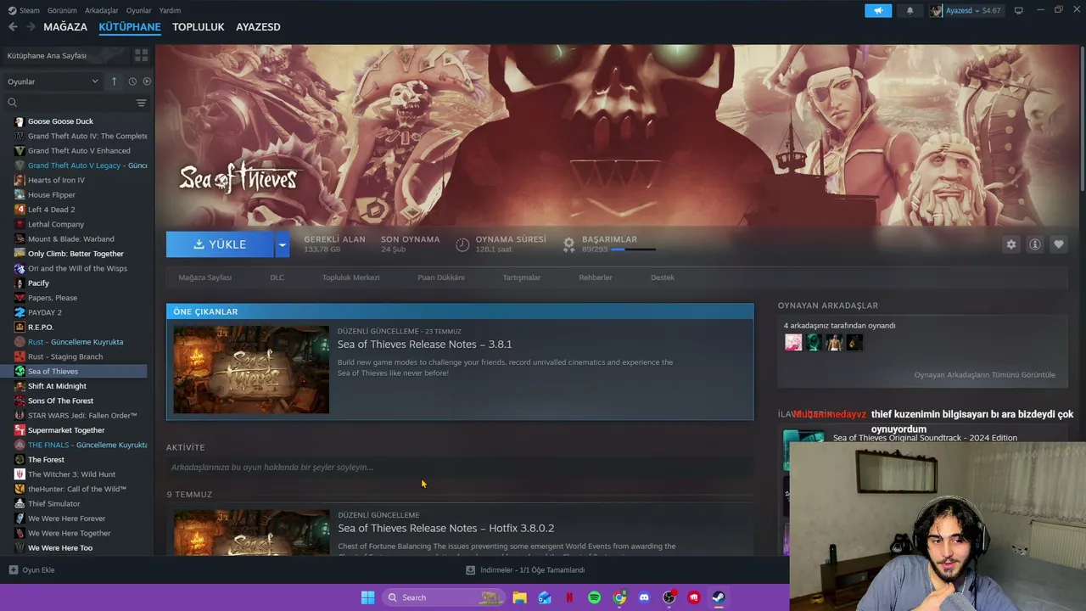Image resolution: width=1086 pixels, height=611 pixels.
Task: Click the library search field
Action: coord(70,103)
